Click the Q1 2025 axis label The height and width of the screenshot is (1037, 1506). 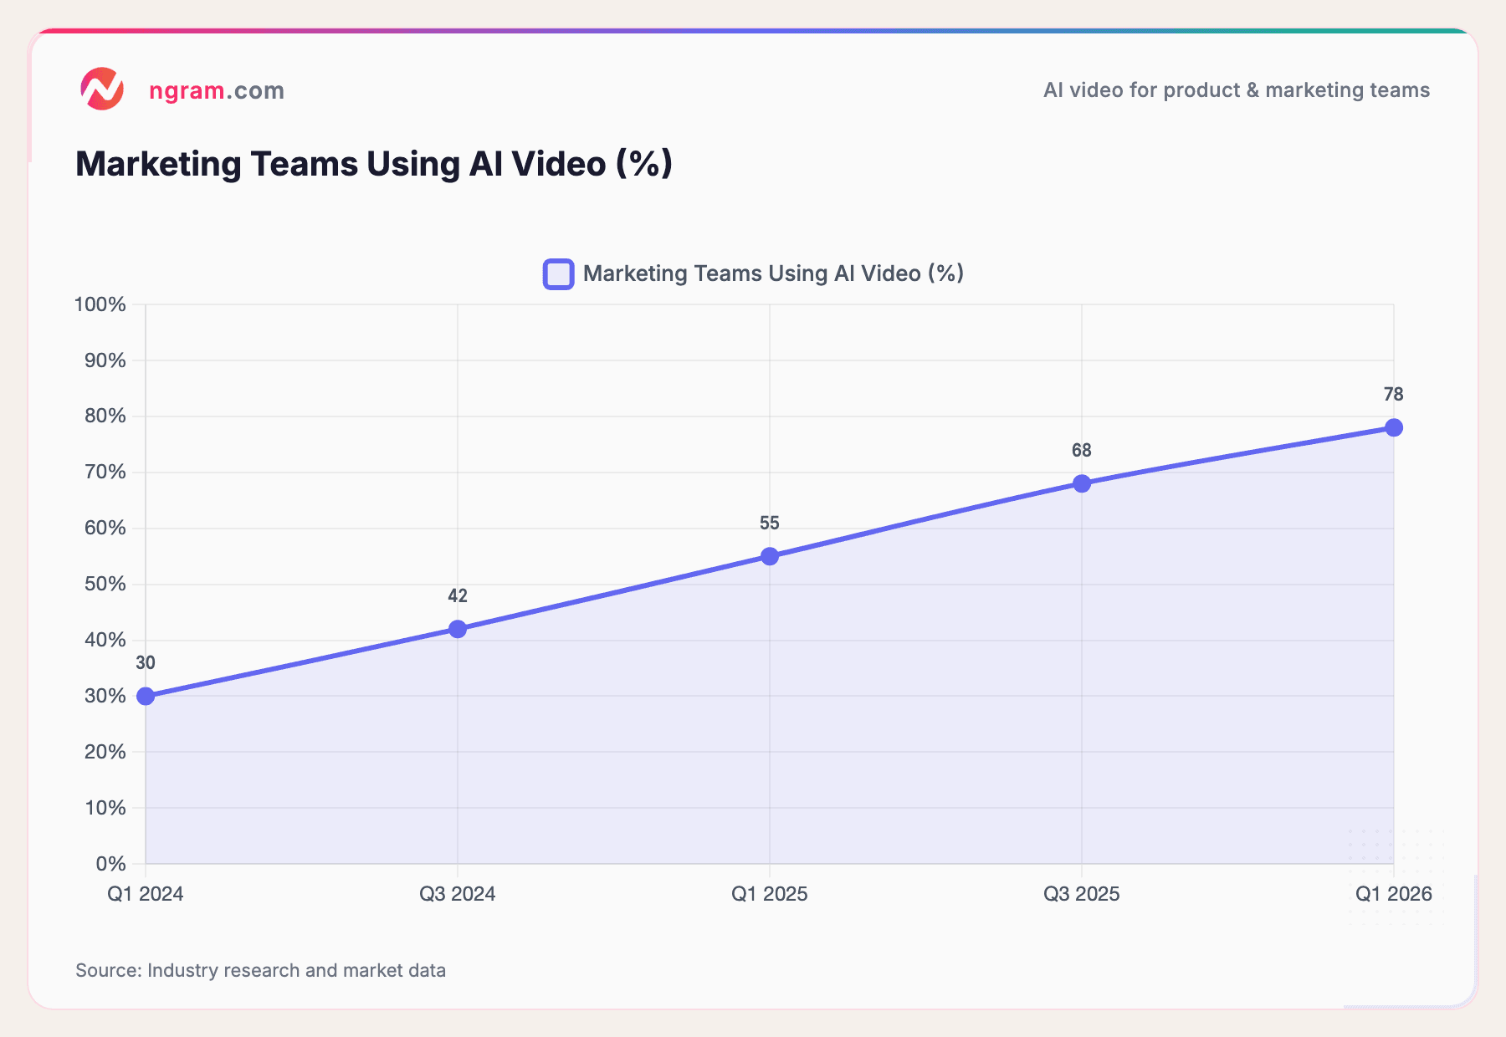(x=769, y=893)
